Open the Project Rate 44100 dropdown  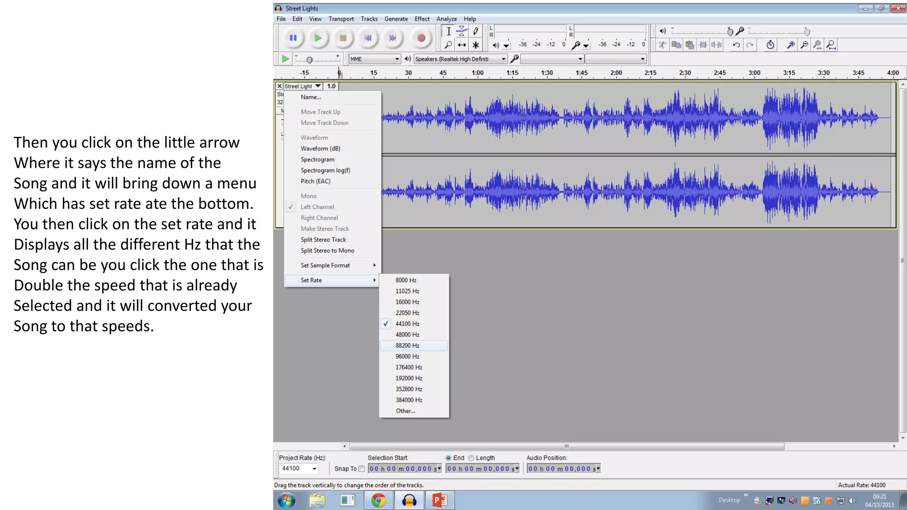299,468
